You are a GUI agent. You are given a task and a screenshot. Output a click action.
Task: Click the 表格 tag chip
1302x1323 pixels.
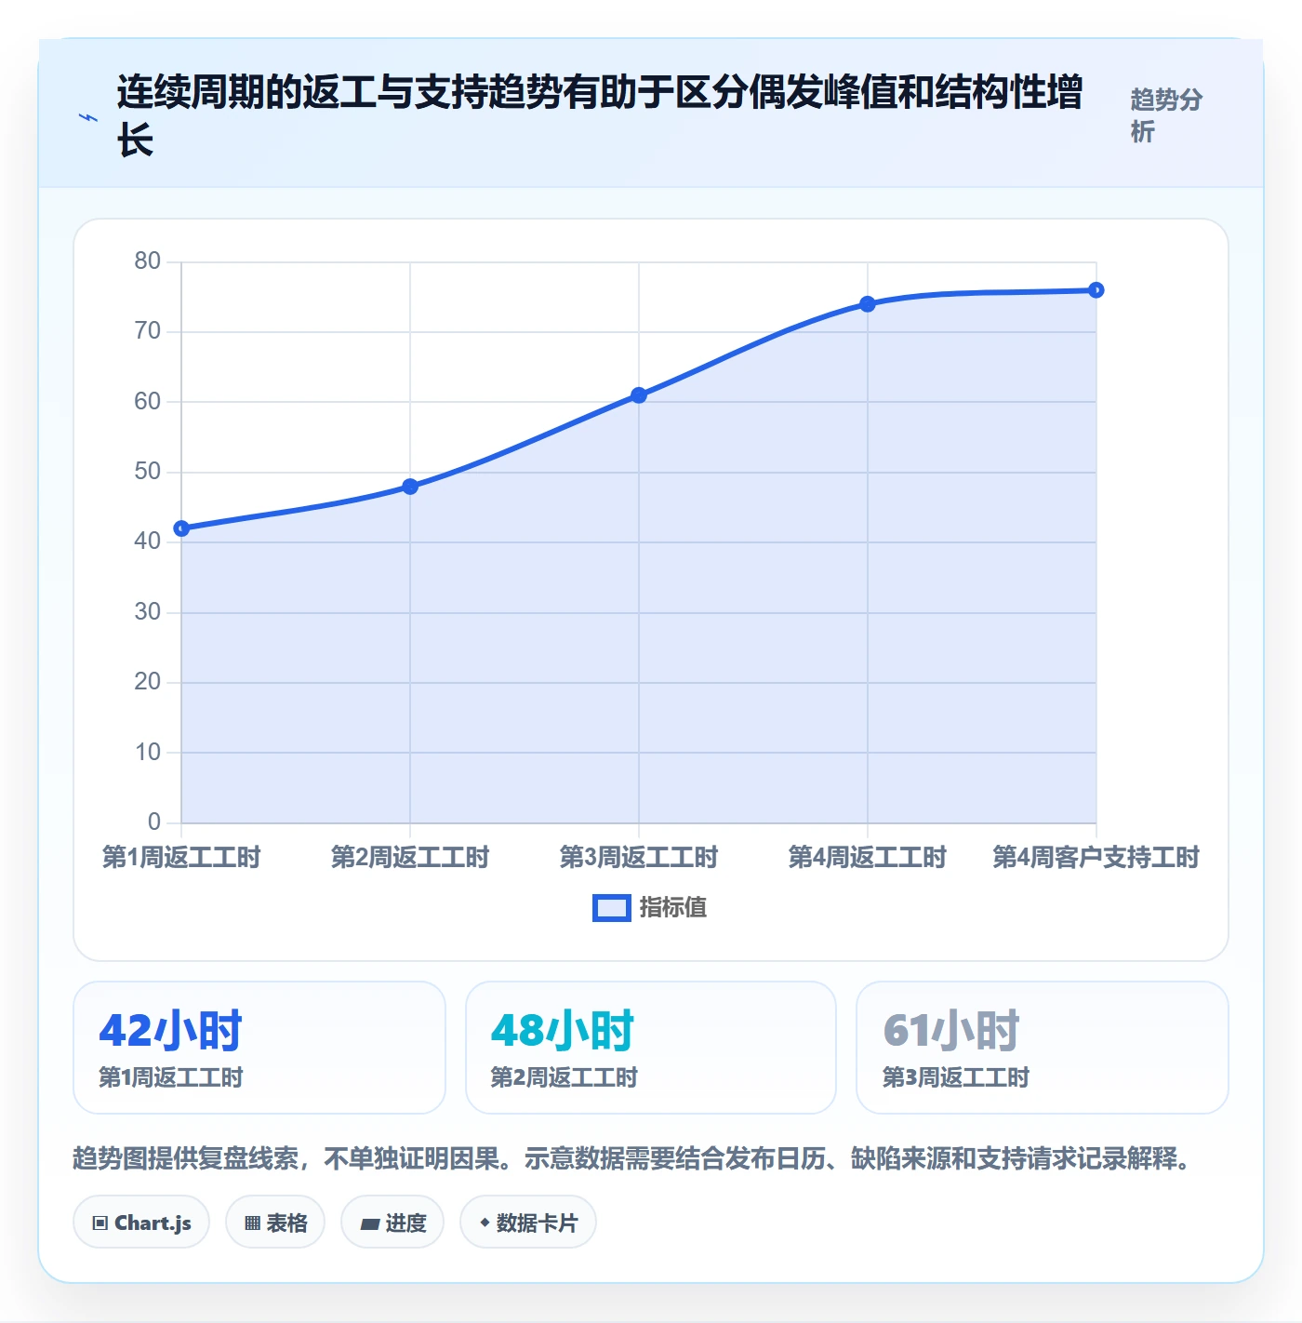(x=275, y=1223)
